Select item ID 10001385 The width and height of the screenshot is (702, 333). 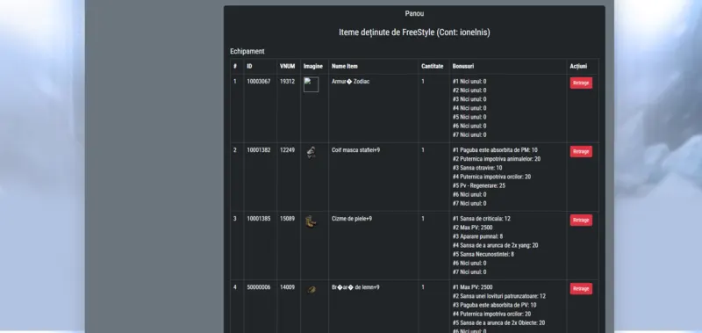(x=258, y=219)
